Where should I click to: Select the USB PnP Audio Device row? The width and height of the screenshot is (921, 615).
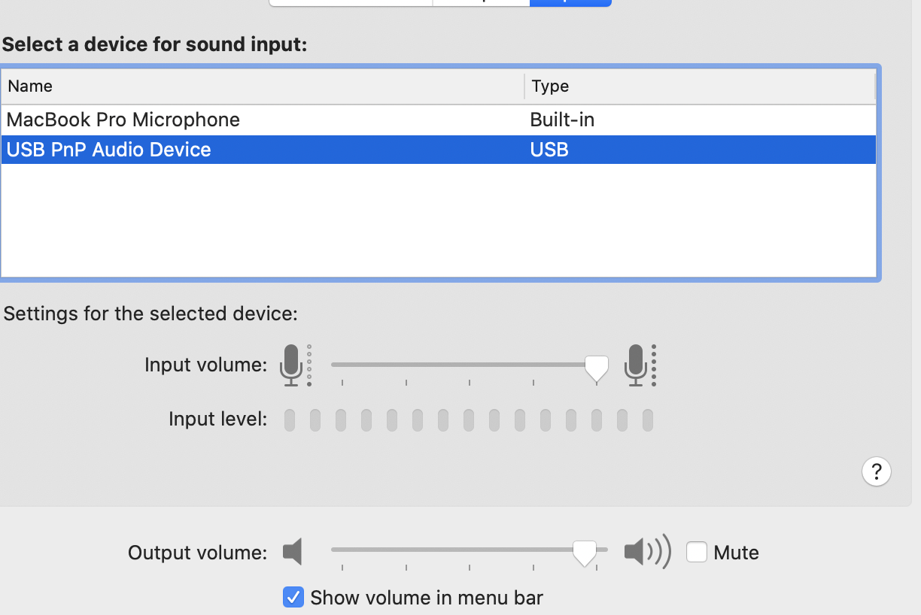click(109, 150)
